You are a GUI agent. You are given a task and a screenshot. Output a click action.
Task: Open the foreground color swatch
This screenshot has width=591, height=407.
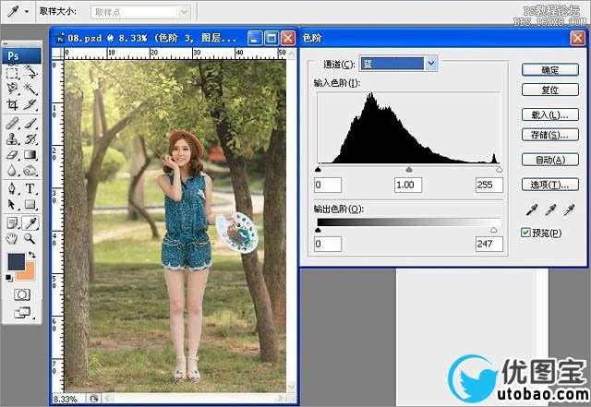point(17,261)
